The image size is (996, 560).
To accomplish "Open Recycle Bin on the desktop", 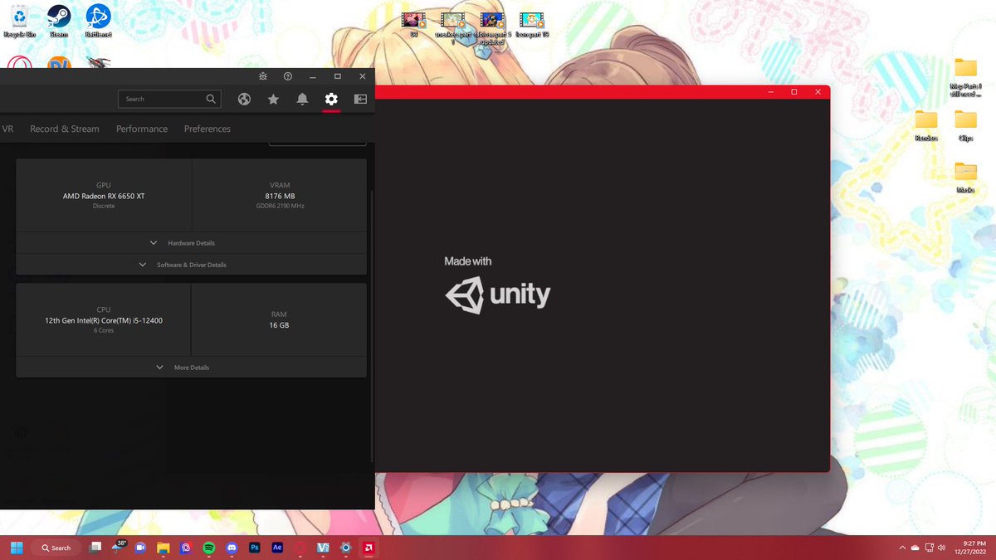I will (18, 21).
